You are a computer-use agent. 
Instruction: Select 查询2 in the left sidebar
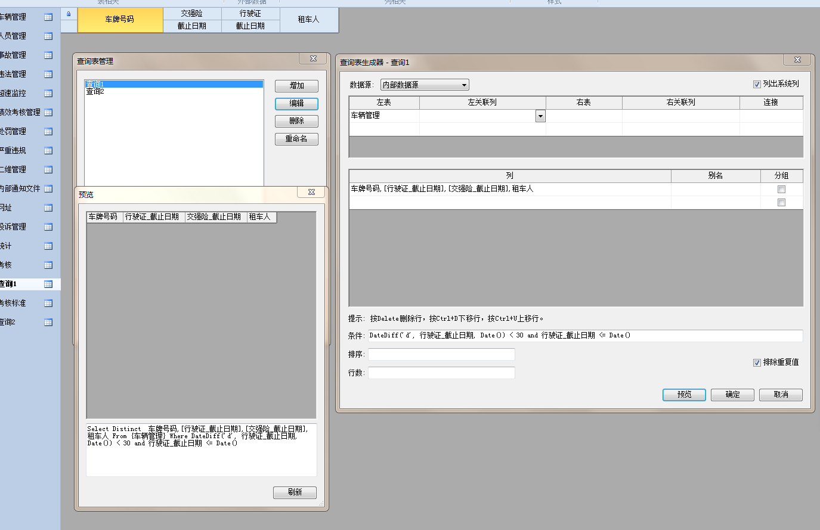point(8,323)
